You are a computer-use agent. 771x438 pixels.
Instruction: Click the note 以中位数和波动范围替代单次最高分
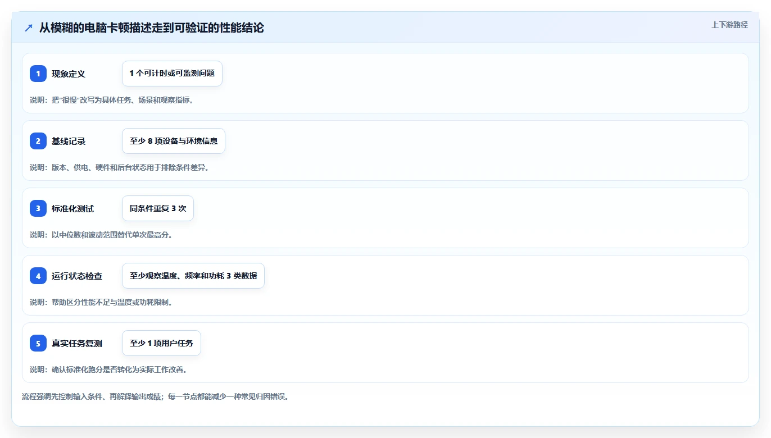101,235
